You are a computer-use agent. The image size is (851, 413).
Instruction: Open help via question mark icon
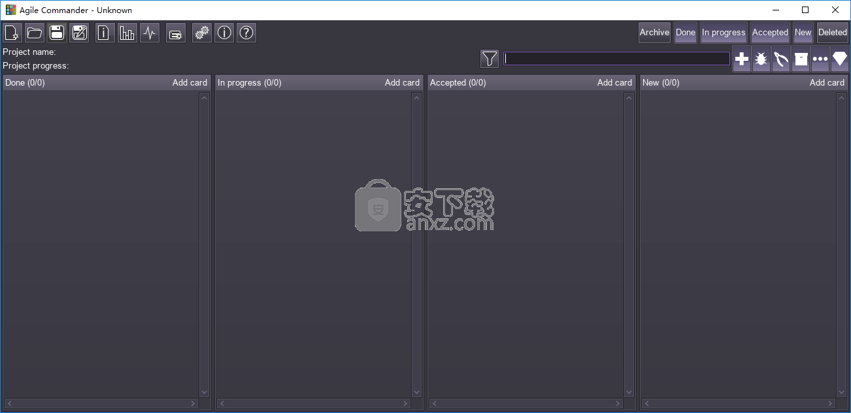click(x=246, y=33)
